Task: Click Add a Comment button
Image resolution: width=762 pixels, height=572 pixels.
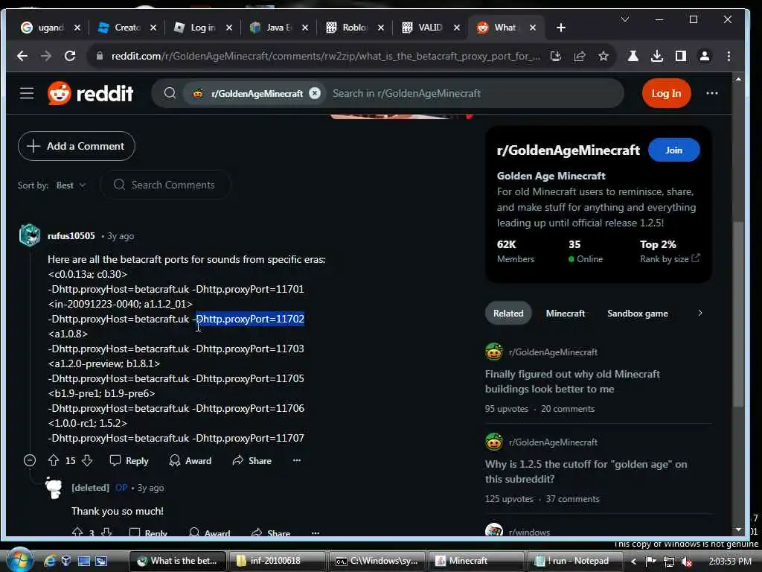Action: tap(77, 146)
